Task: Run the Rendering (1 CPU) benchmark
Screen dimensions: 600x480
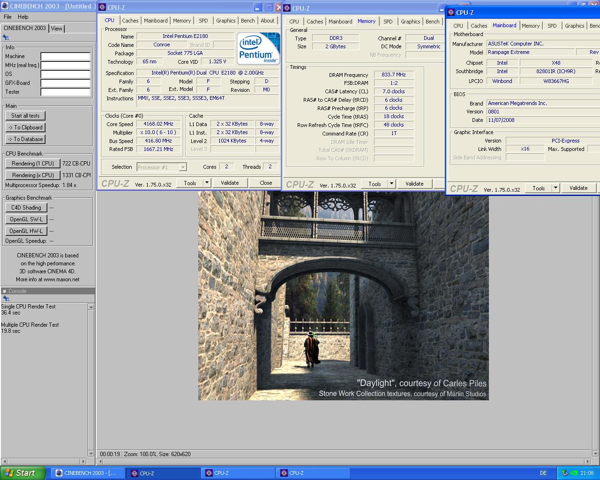Action: tap(33, 164)
